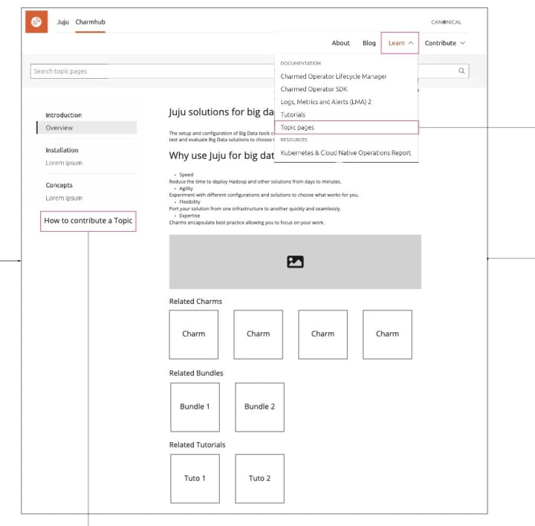The image size is (535, 526).
Task: Open Tutorials from the Learn menu
Action: coord(293,114)
